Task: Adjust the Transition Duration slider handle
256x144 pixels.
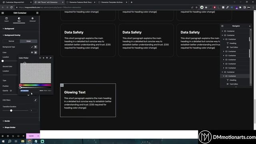Action: [11, 110]
